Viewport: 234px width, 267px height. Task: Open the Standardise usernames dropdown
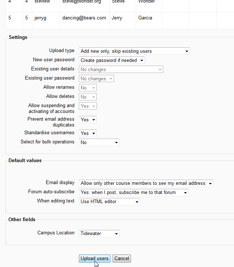click(88, 133)
